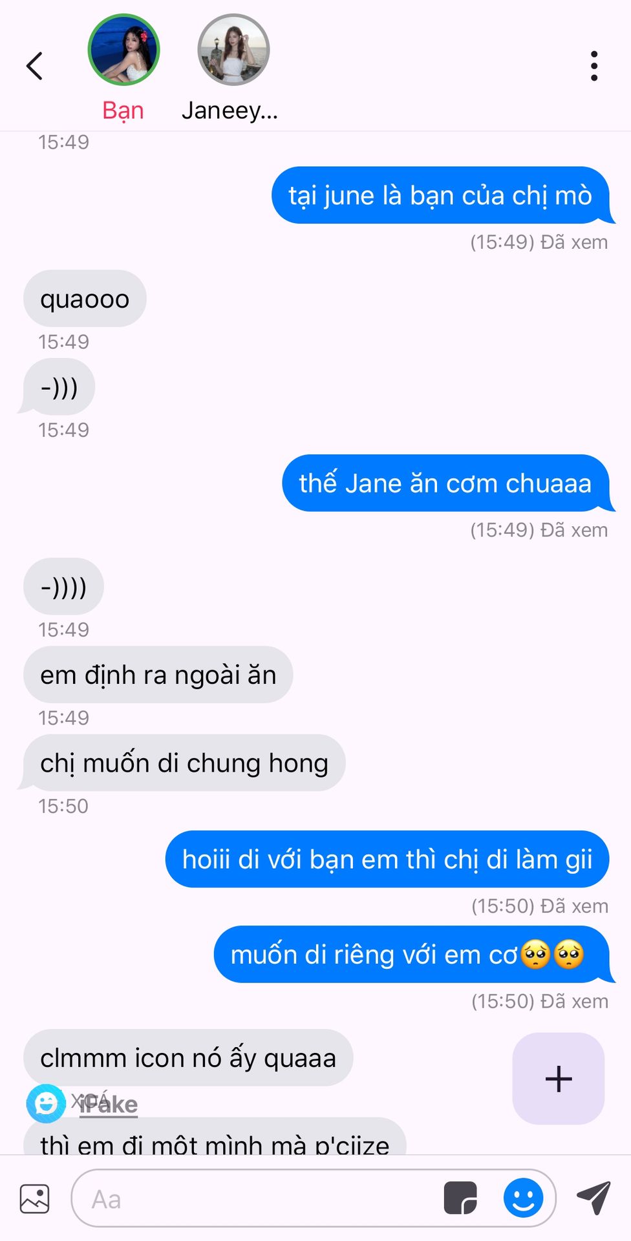Tap the 'em định ra ngoài ăn' message
The height and width of the screenshot is (1241, 631).
tap(158, 675)
